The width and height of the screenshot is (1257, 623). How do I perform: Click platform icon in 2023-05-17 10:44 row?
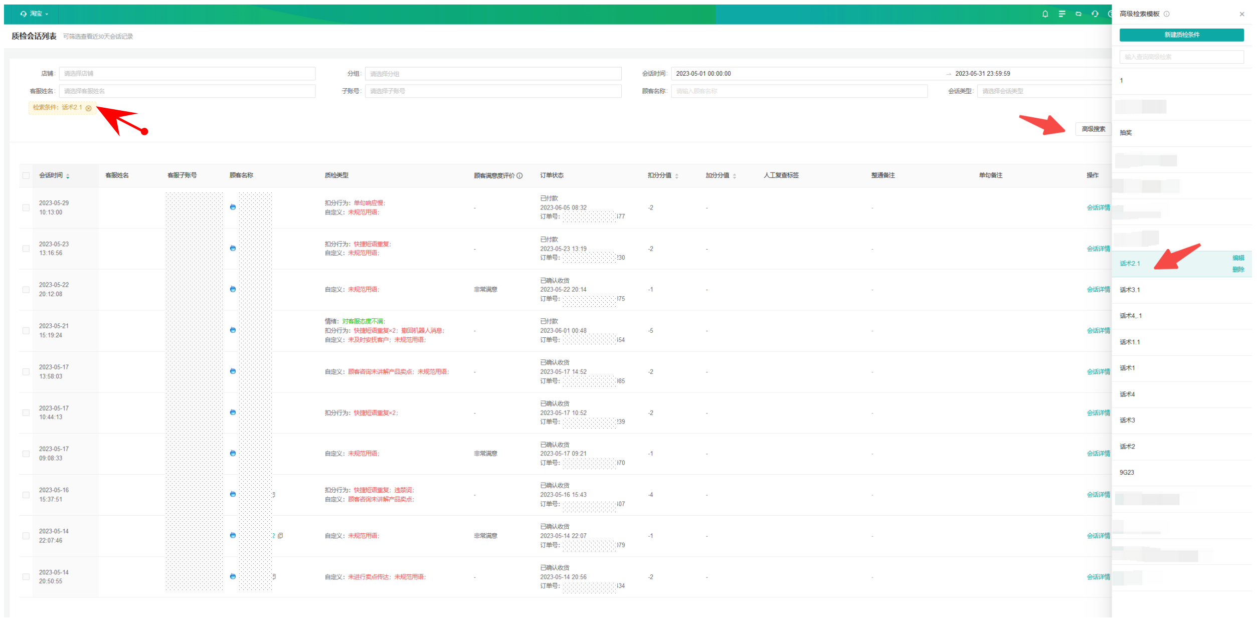tap(233, 412)
